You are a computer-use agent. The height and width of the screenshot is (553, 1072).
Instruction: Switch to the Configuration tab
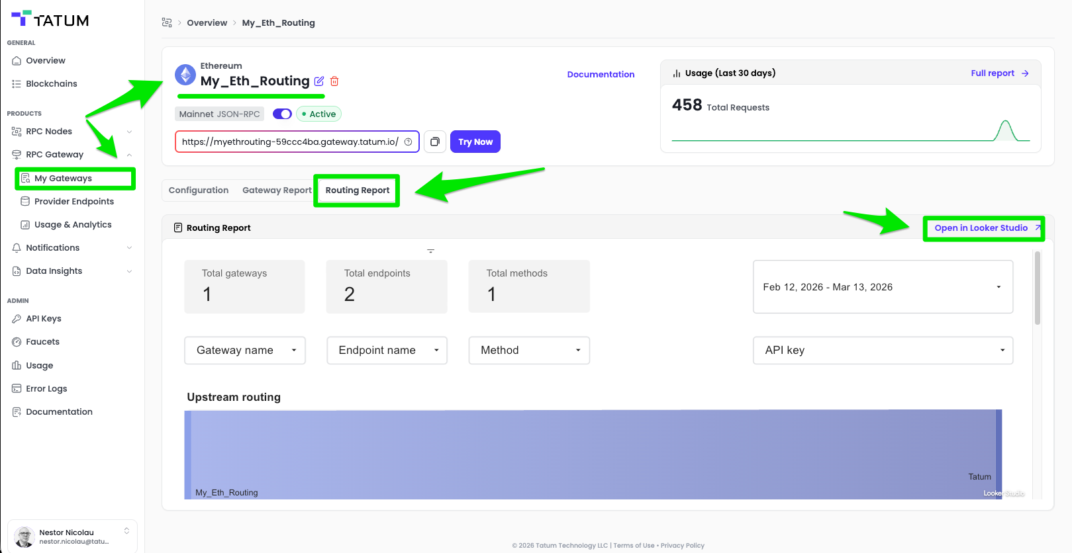tap(199, 191)
